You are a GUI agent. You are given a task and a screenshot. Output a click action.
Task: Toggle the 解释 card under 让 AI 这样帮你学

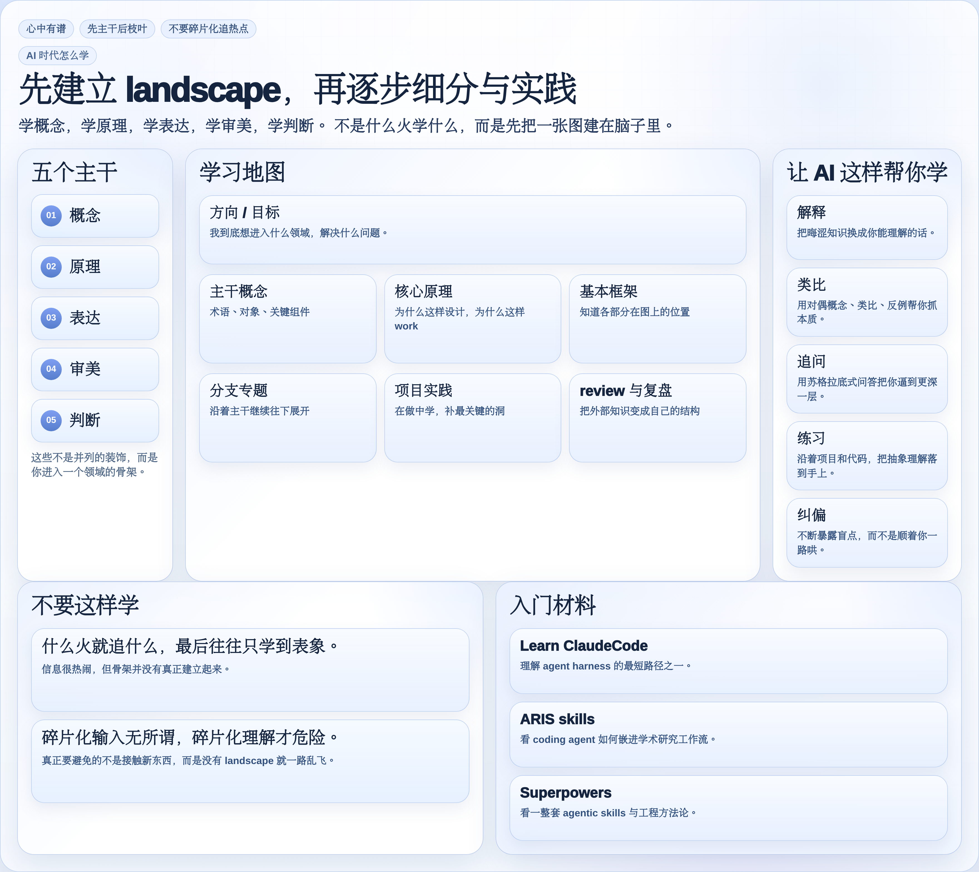coord(867,227)
